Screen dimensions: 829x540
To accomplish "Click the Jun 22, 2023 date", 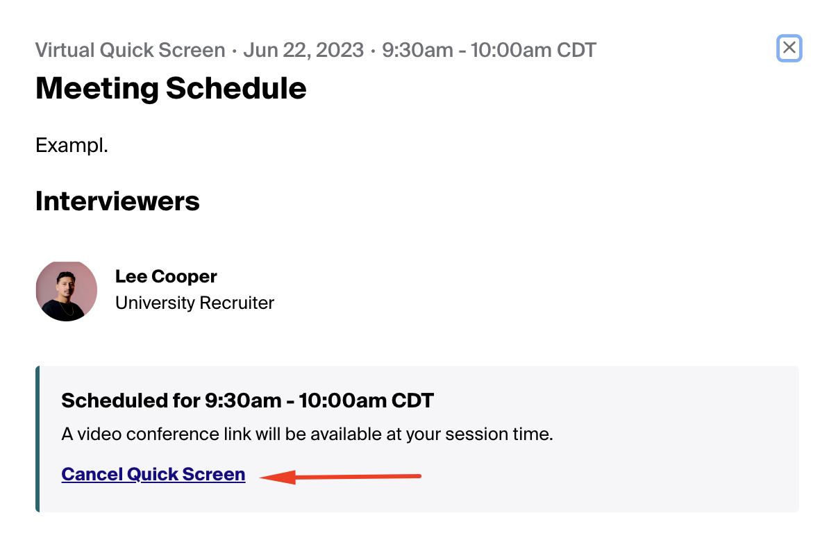I will (x=303, y=50).
